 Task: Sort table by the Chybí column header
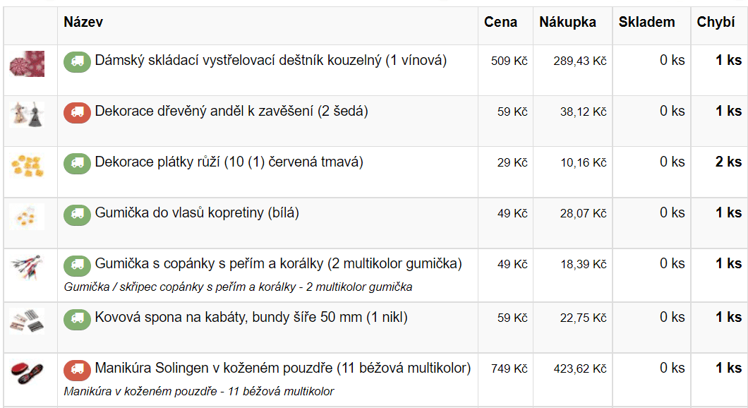[716, 22]
